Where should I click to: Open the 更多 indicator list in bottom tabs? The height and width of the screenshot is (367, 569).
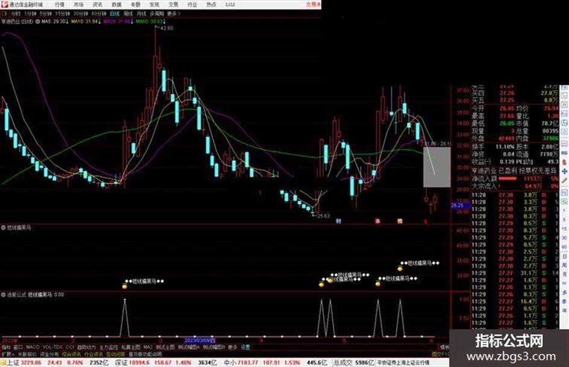tap(232, 347)
